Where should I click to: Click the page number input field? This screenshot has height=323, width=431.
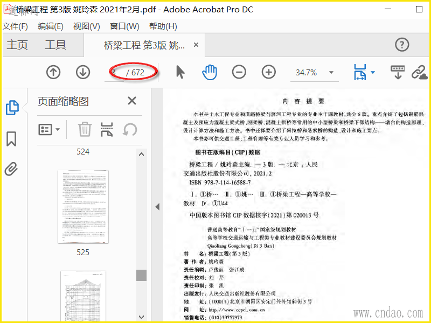pyautogui.click(x=114, y=73)
